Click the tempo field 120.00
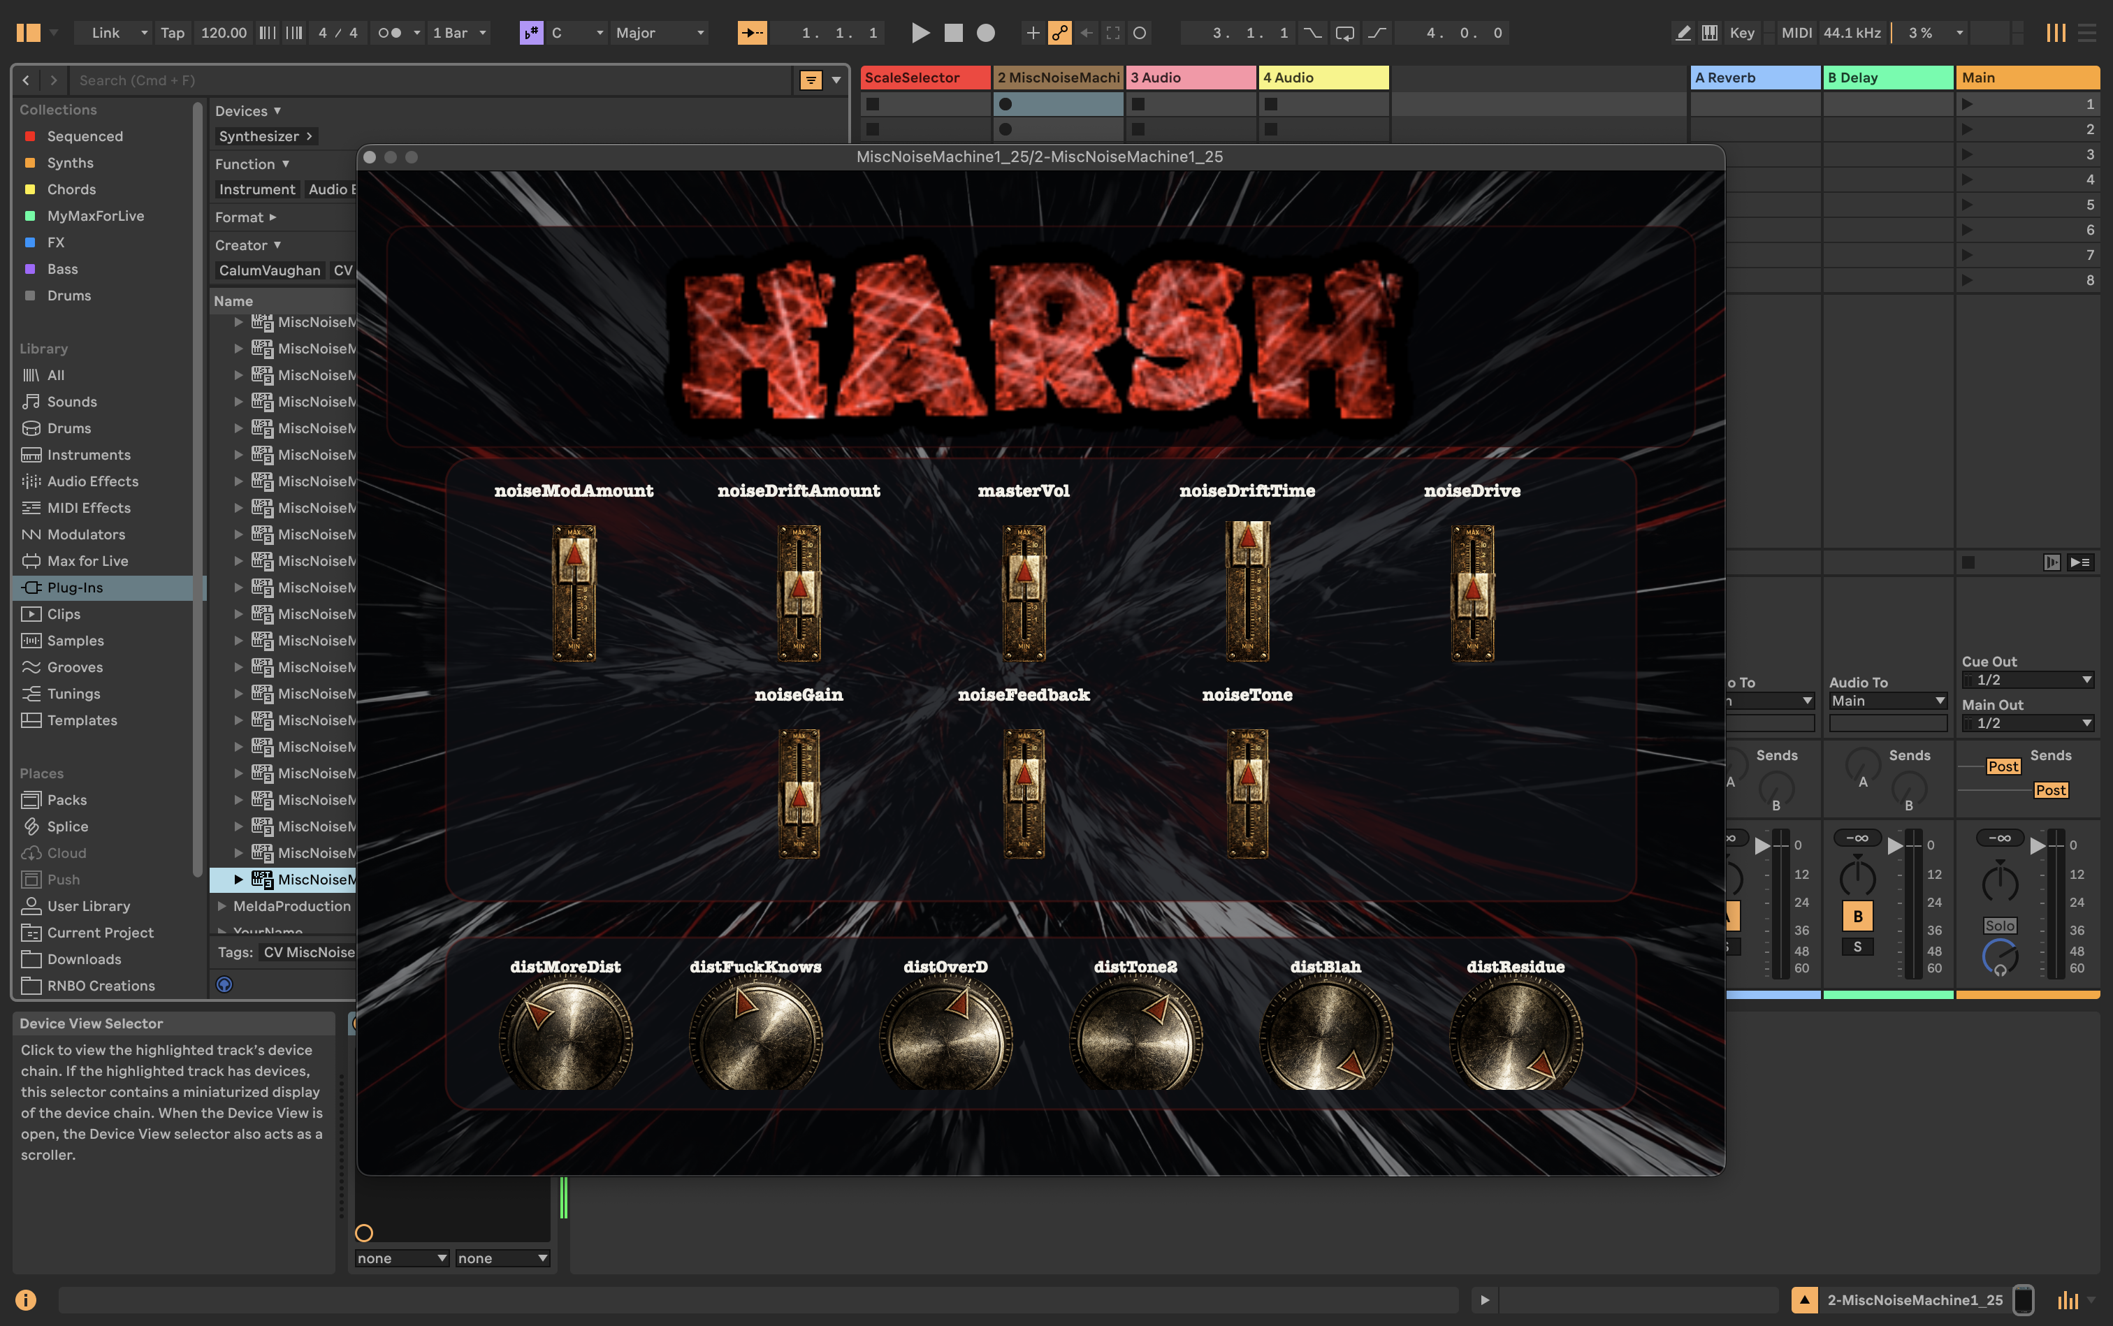 point(224,34)
